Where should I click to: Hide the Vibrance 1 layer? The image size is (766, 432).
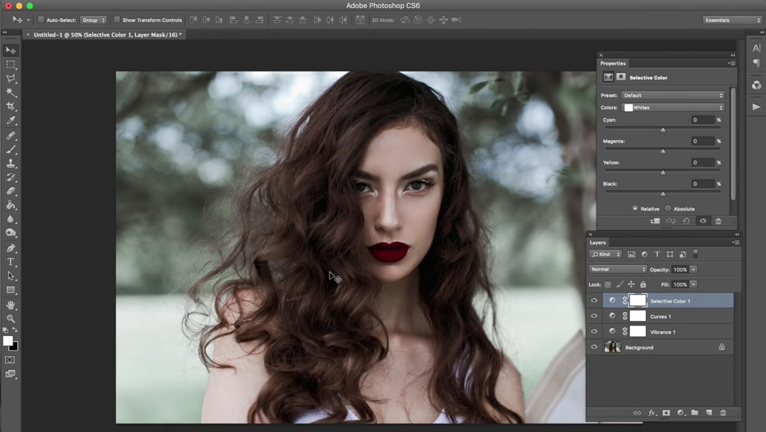pyautogui.click(x=594, y=331)
